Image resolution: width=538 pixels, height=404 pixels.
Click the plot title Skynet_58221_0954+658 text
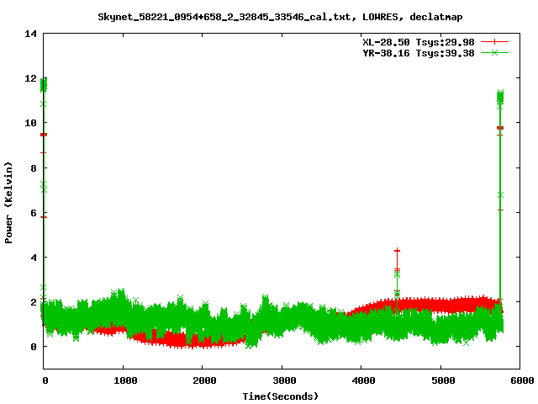pos(280,17)
